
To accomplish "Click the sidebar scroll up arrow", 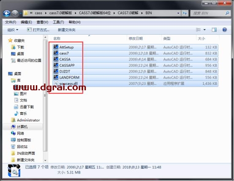I will 45,37.
